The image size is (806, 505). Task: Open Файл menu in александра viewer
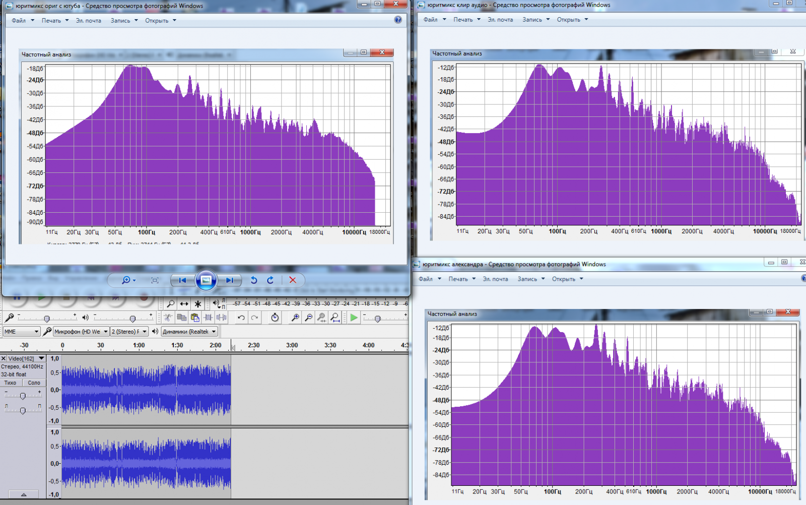(430, 279)
